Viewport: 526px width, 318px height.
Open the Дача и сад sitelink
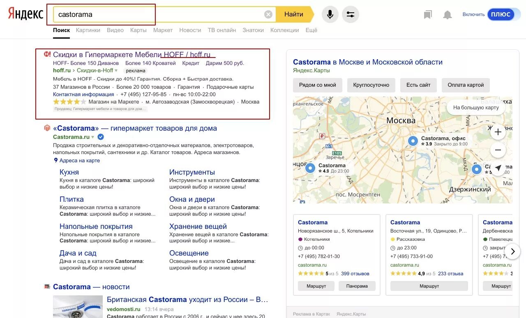pyautogui.click(x=78, y=253)
